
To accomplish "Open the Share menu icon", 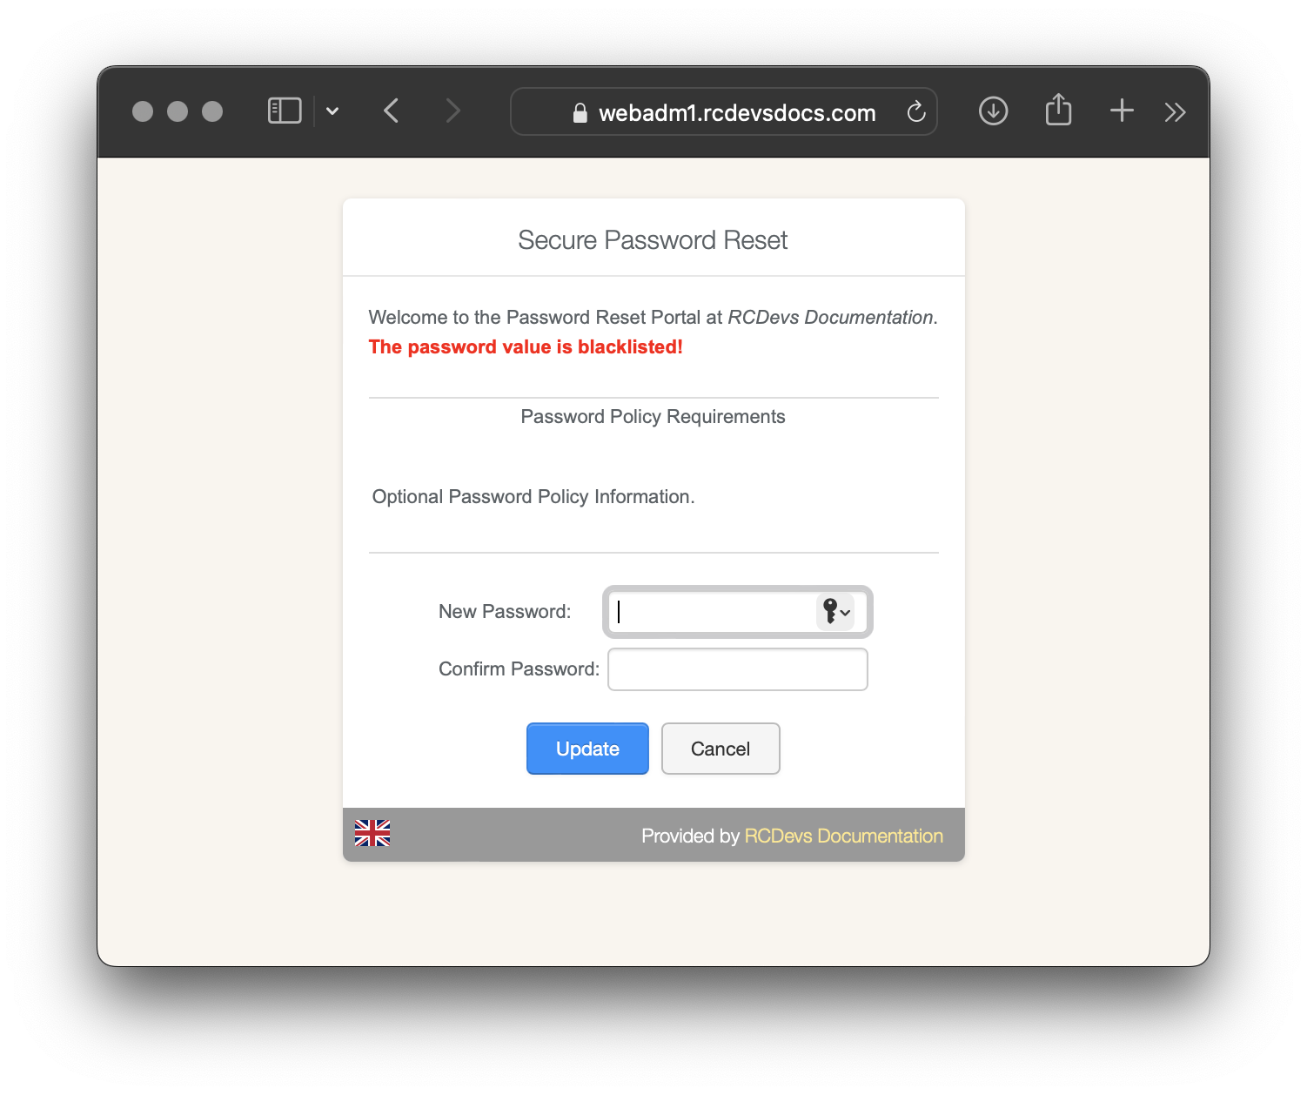I will tap(1058, 111).
